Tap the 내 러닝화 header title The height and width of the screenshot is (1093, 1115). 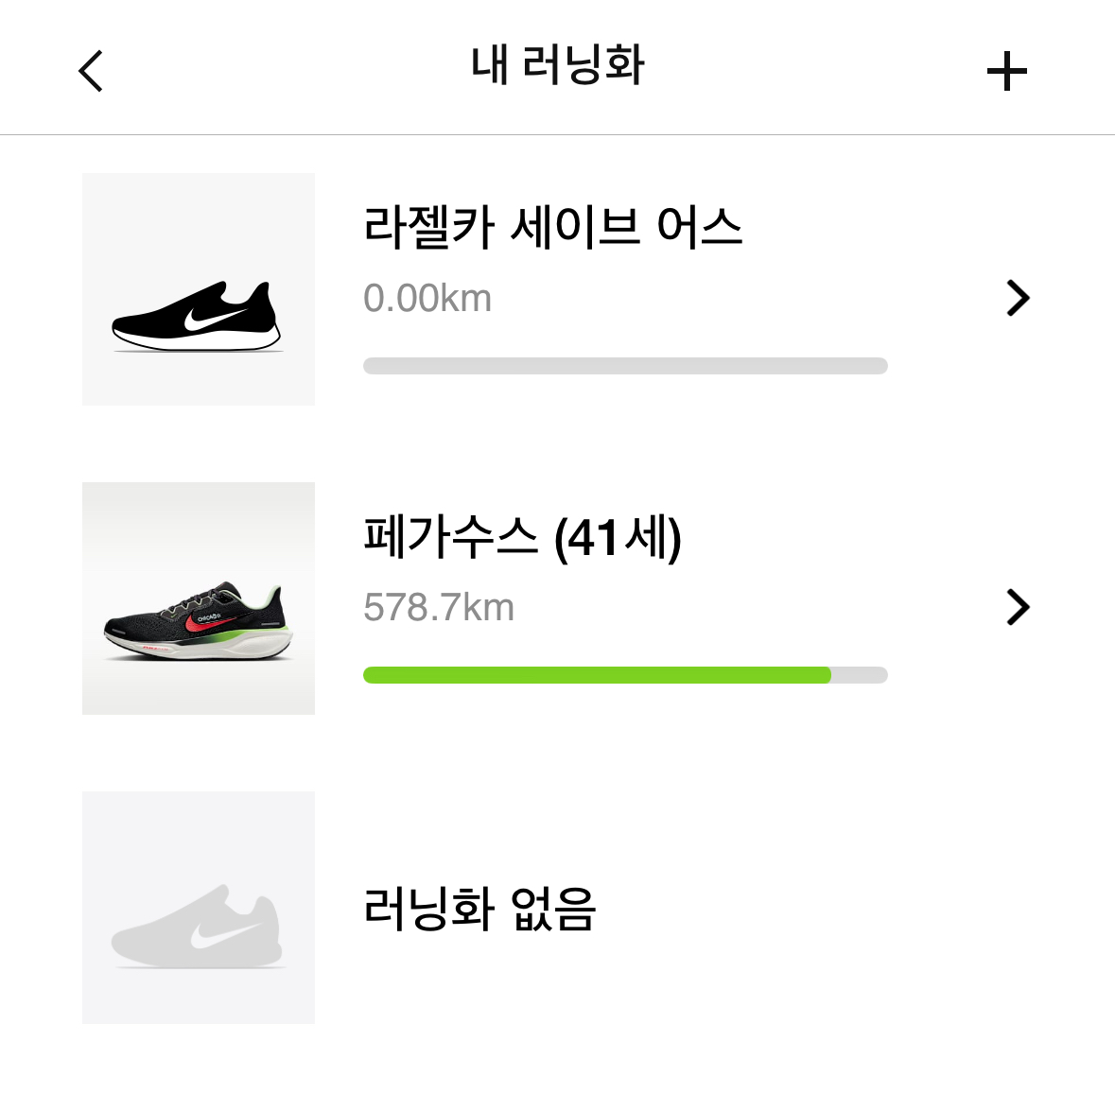point(557,66)
